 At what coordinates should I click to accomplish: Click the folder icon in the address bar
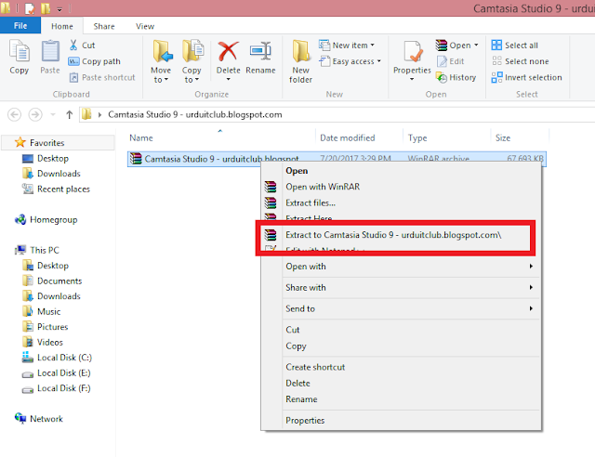click(86, 114)
